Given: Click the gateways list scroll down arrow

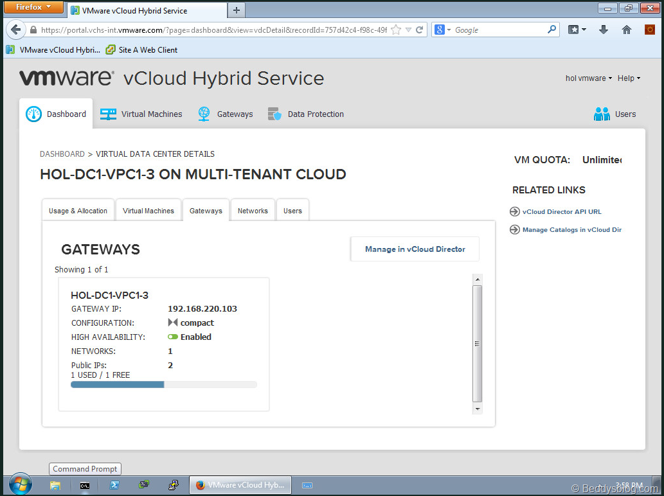Looking at the screenshot, I should [x=477, y=409].
